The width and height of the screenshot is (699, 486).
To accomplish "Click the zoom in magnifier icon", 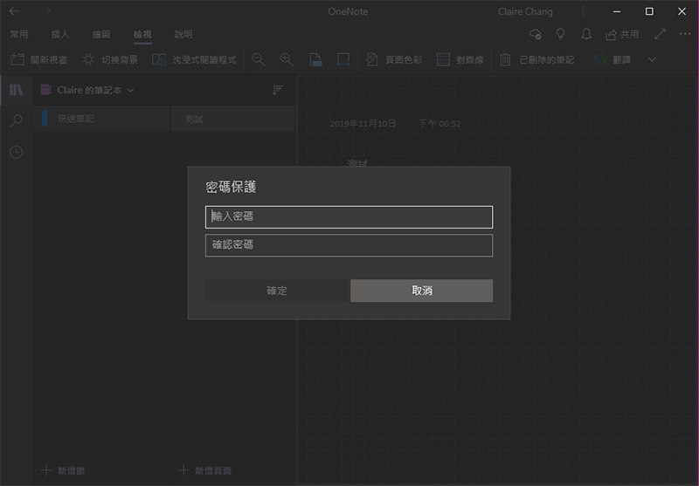I will coord(287,59).
